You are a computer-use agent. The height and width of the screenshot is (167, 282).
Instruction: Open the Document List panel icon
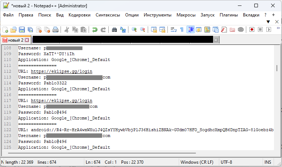(216, 30)
